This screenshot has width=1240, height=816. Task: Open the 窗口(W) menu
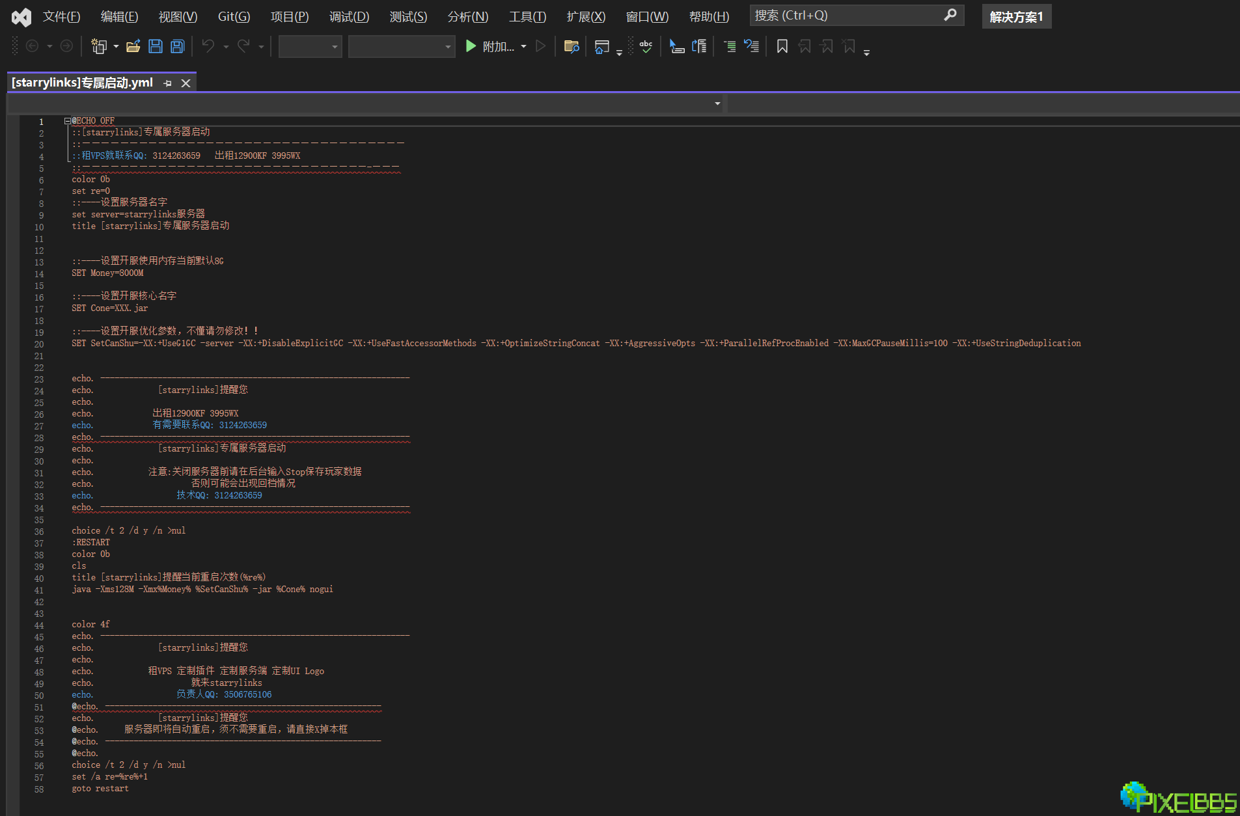647,16
